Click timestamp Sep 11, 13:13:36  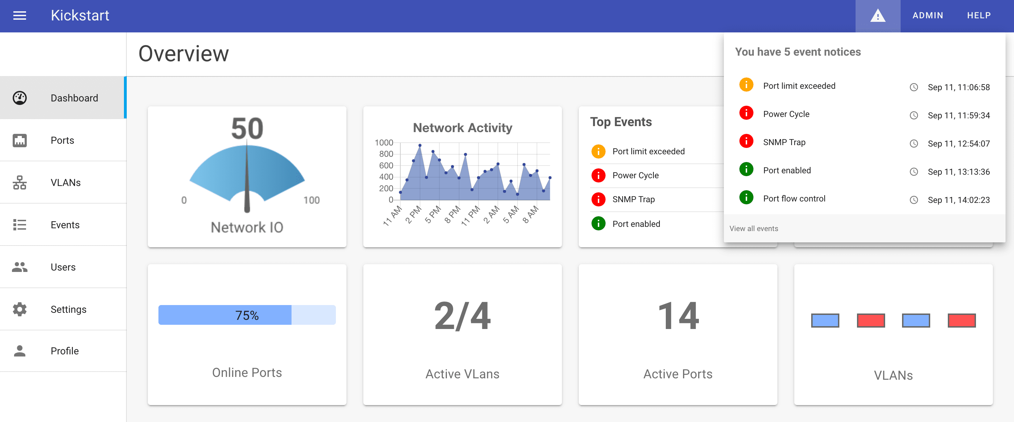tap(958, 172)
